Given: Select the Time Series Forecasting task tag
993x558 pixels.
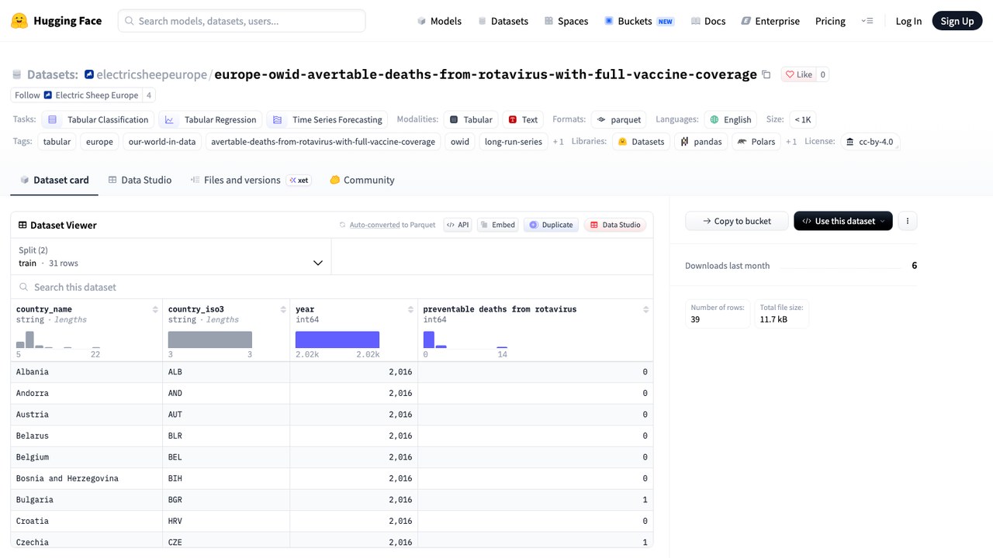Looking at the screenshot, I should point(327,119).
